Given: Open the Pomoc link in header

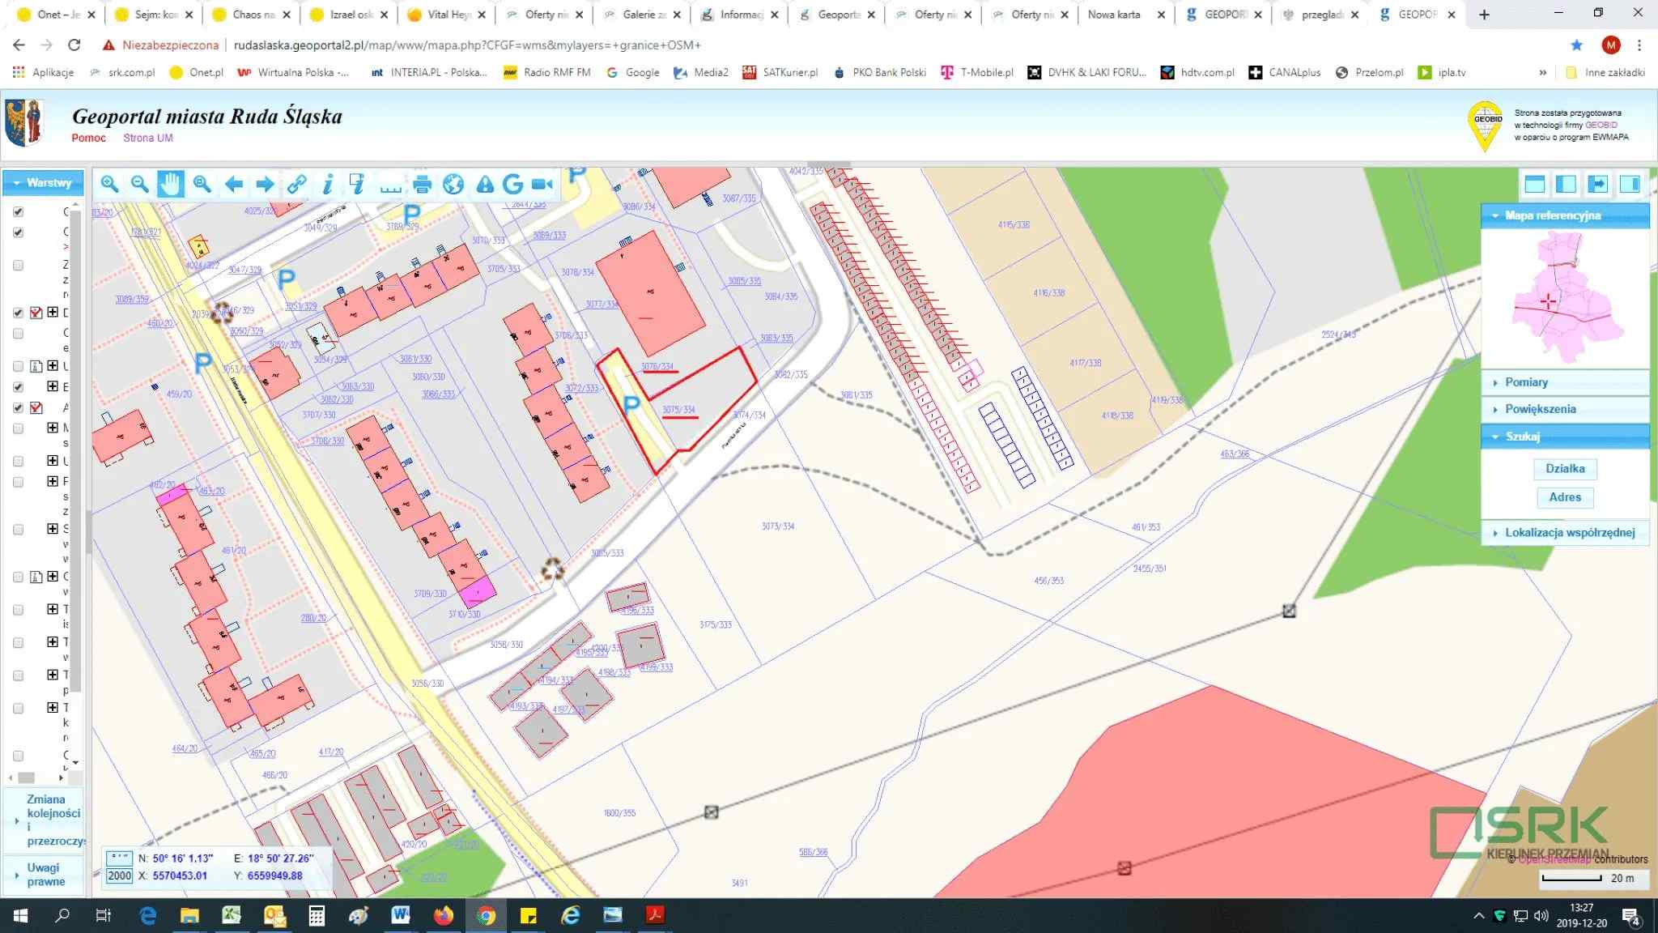Looking at the screenshot, I should [88, 138].
